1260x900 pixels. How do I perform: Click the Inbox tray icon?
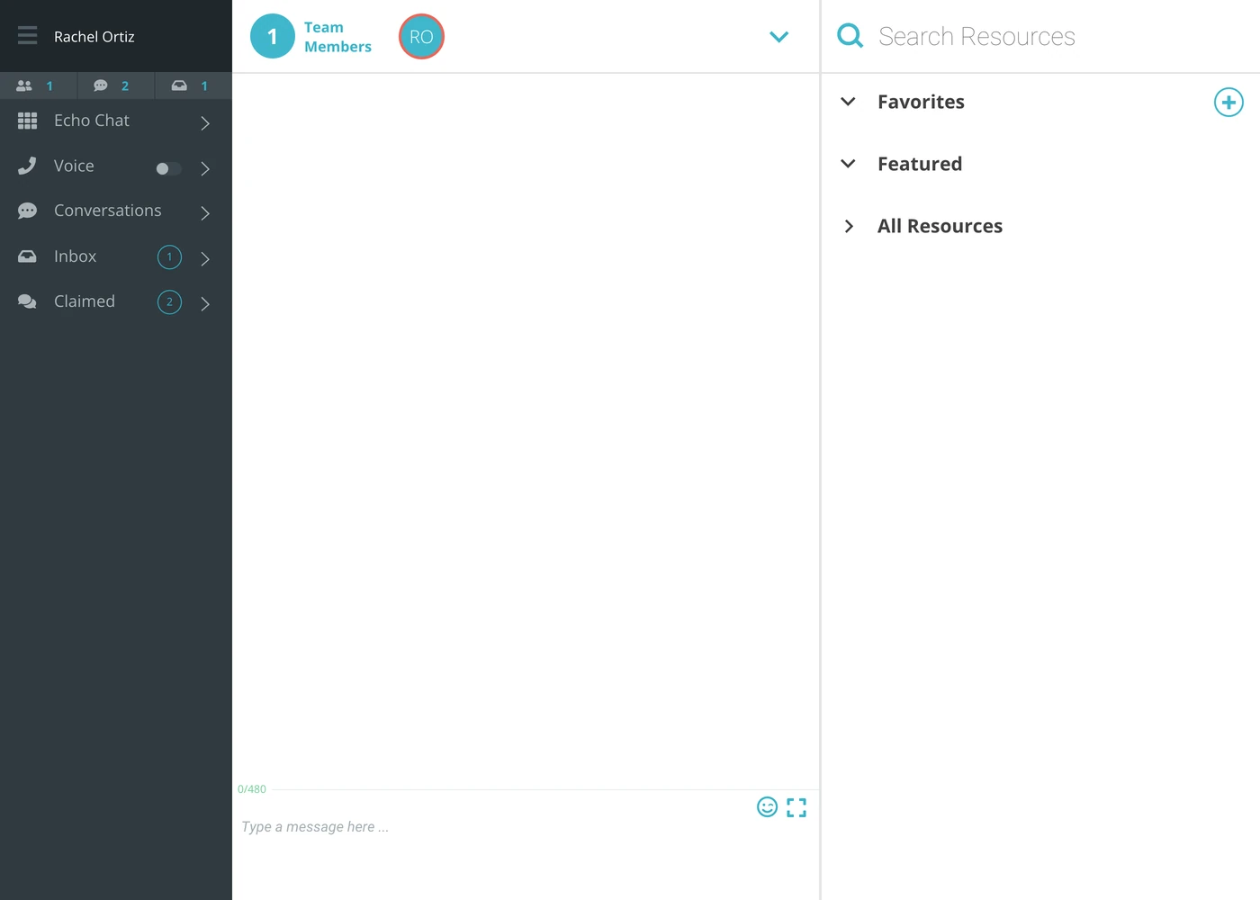point(27,256)
